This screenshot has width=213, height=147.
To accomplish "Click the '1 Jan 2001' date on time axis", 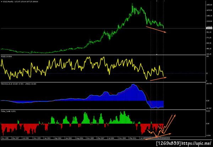I will click(x=48, y=139).
